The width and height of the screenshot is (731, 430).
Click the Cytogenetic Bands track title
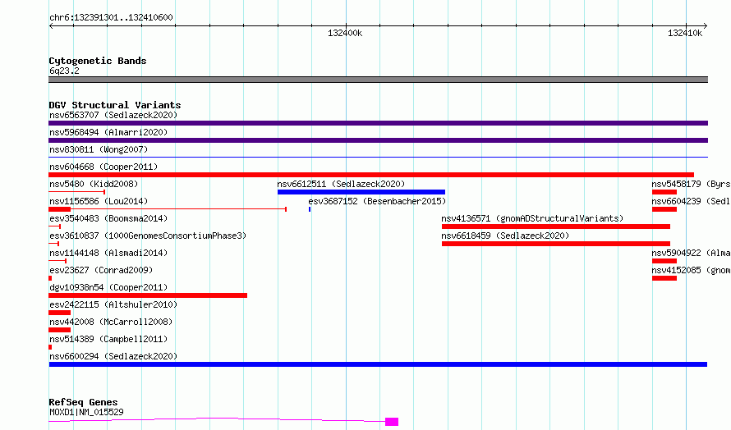pyautogui.click(x=98, y=61)
